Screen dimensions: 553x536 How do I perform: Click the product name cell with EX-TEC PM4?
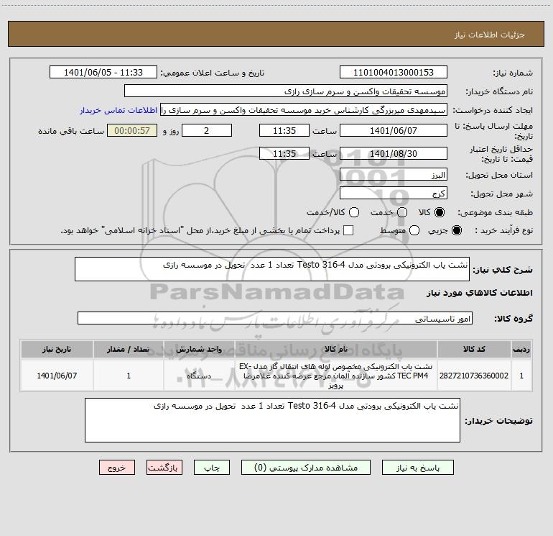click(336, 376)
